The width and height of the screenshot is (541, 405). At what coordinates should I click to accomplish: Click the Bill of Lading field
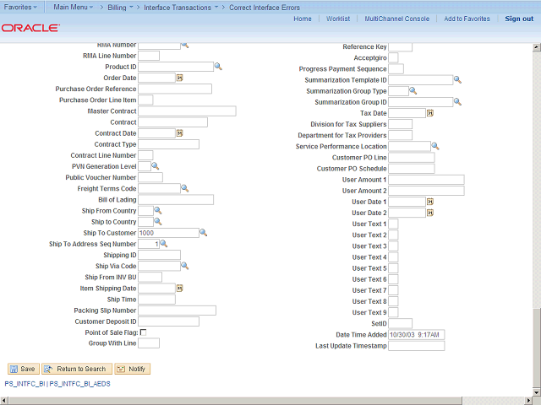(x=176, y=200)
